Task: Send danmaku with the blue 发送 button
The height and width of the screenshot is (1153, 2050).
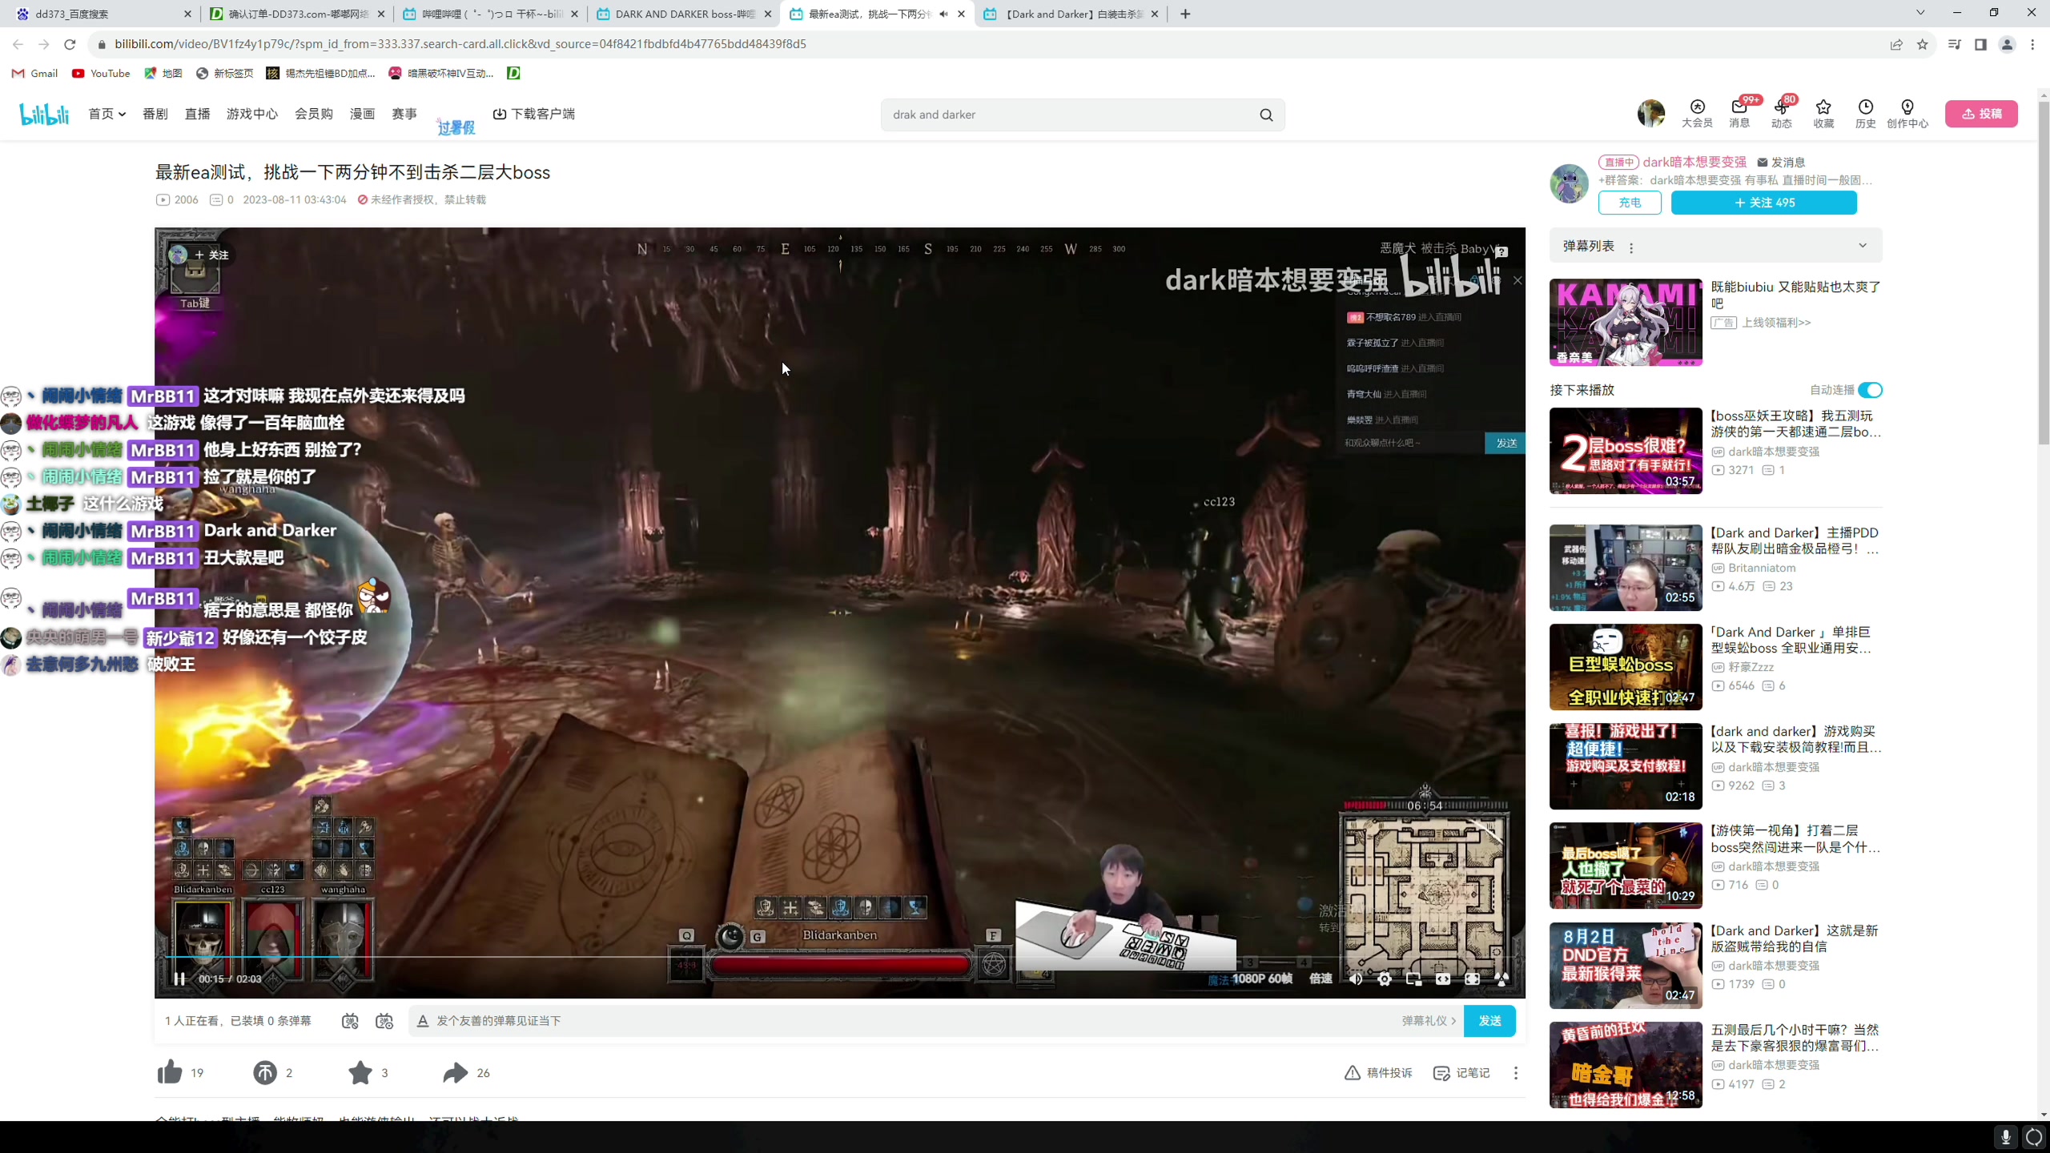Action: pos(1489,1021)
